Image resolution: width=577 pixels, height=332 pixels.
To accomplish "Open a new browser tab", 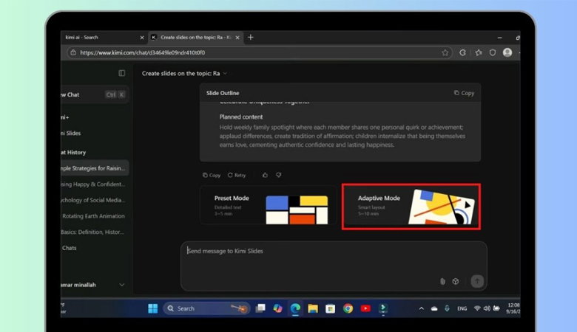I will 251,38.
